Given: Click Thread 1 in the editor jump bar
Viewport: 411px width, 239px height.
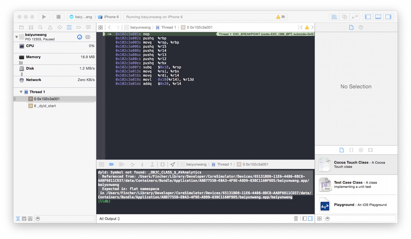Looking at the screenshot, I should point(166,27).
